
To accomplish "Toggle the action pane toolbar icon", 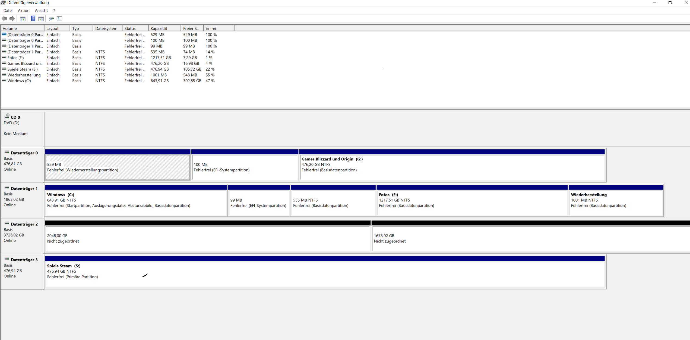I will pyautogui.click(x=41, y=18).
